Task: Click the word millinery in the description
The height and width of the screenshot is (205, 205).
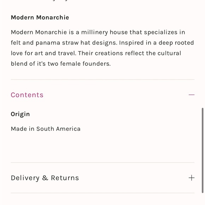Action: (x=94, y=33)
